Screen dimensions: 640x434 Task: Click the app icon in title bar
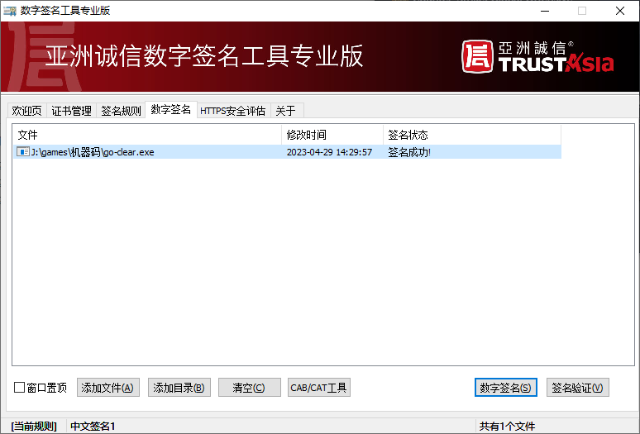[x=10, y=11]
